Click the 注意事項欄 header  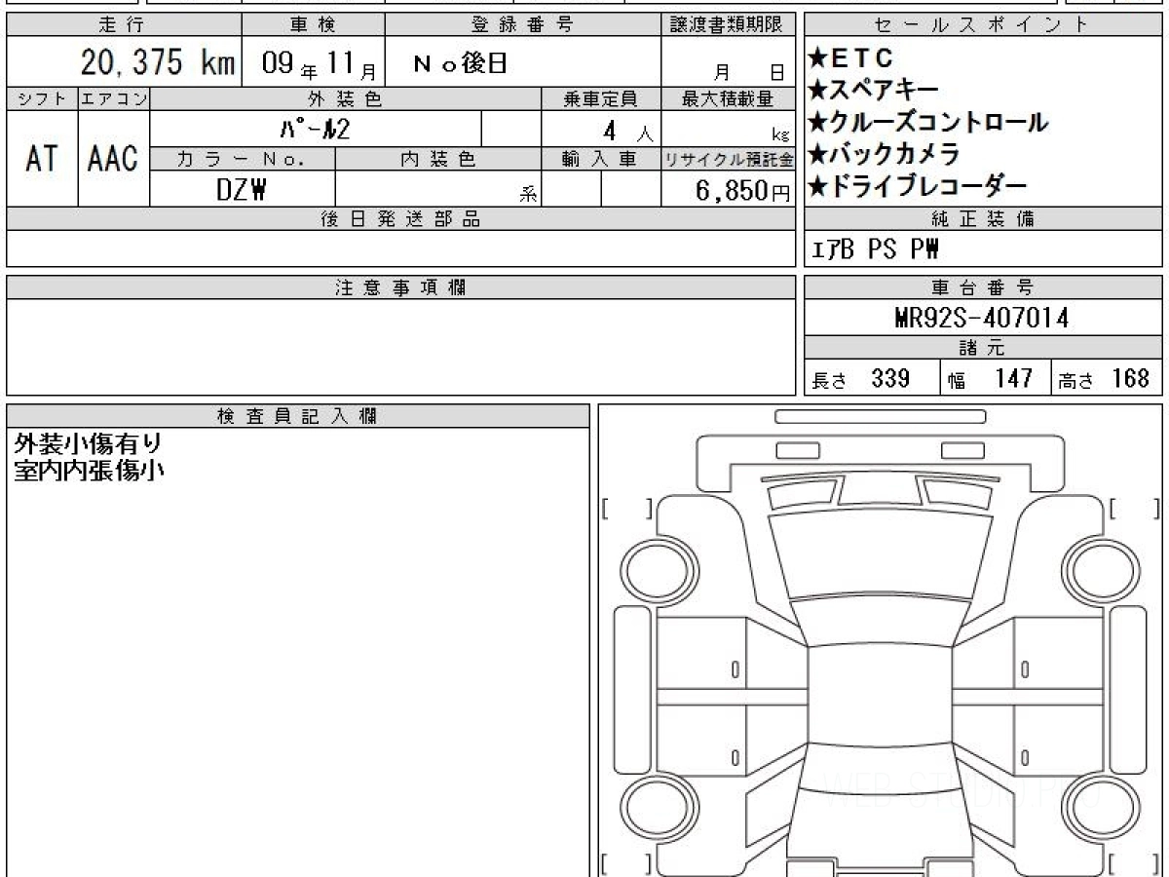tap(399, 287)
